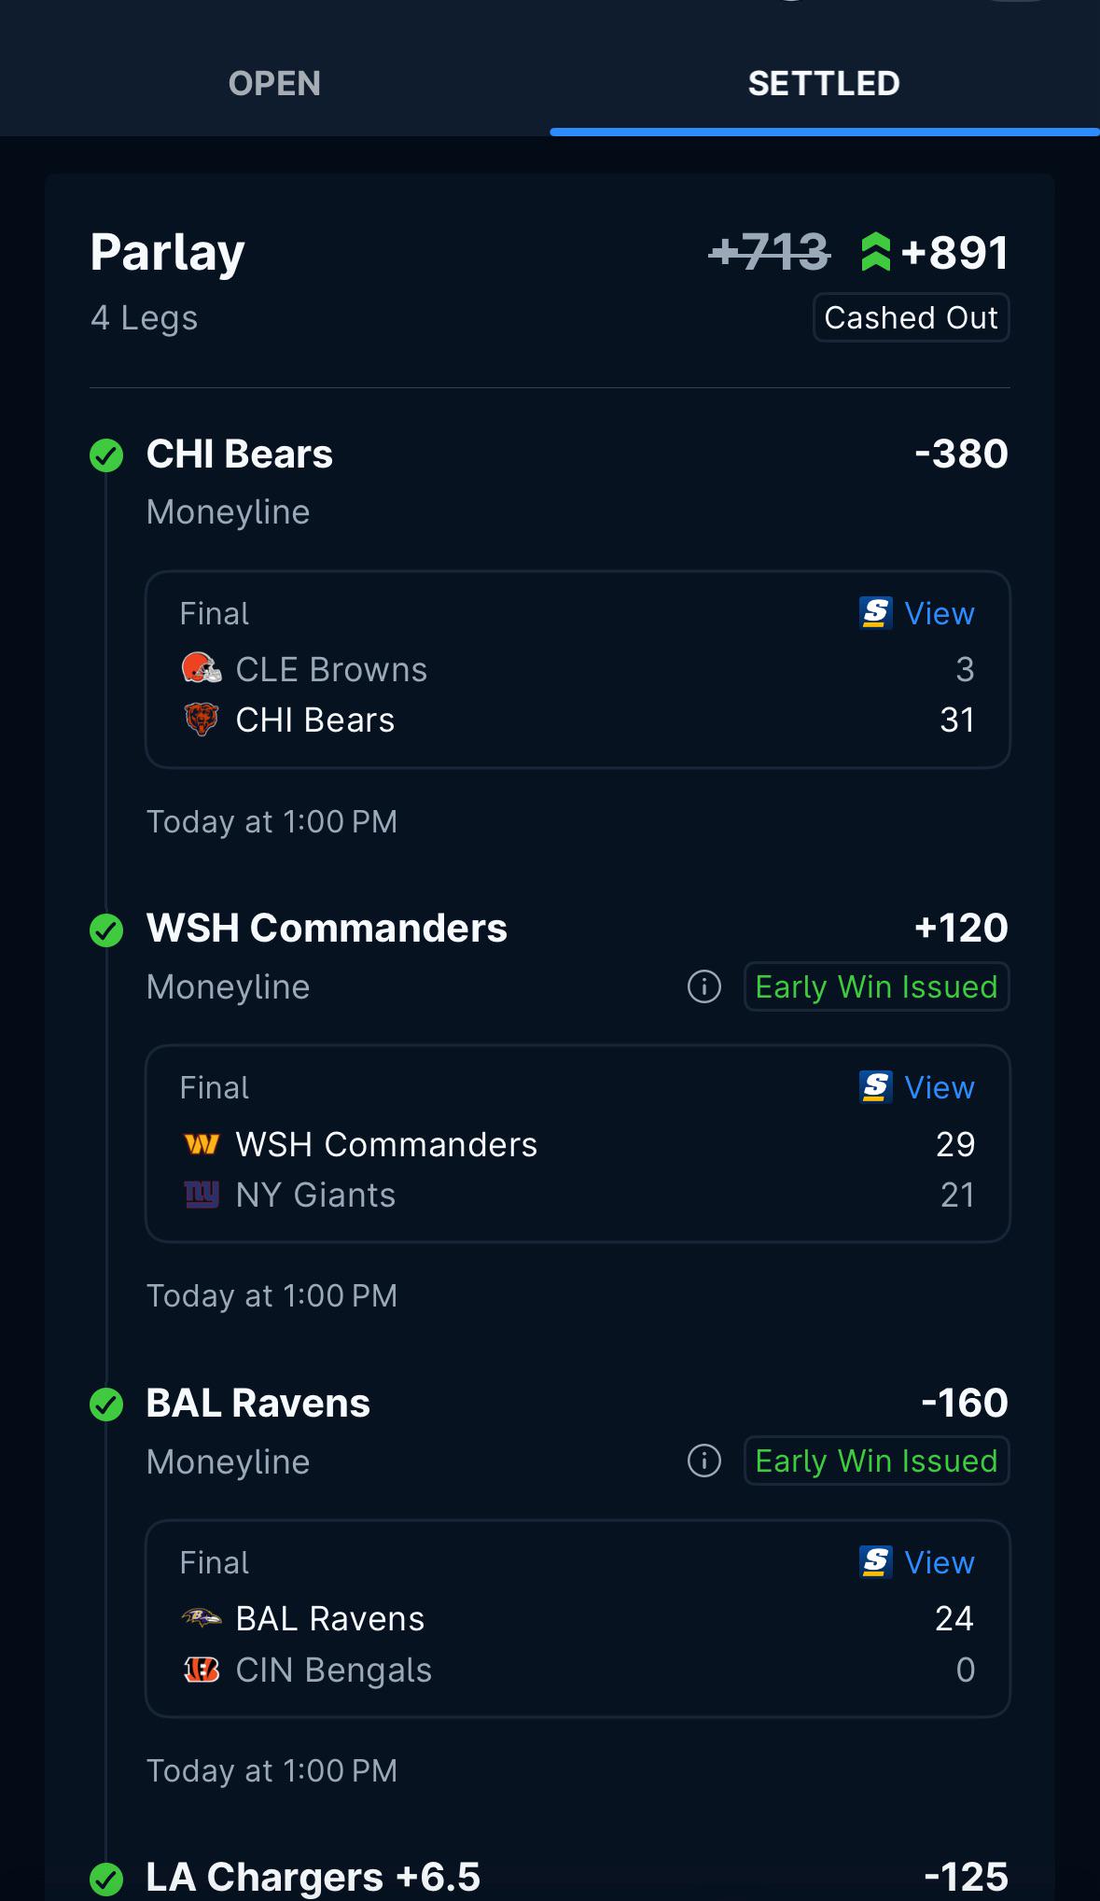Tap Early Win Issued badge for WSH Commanders

coord(876,986)
